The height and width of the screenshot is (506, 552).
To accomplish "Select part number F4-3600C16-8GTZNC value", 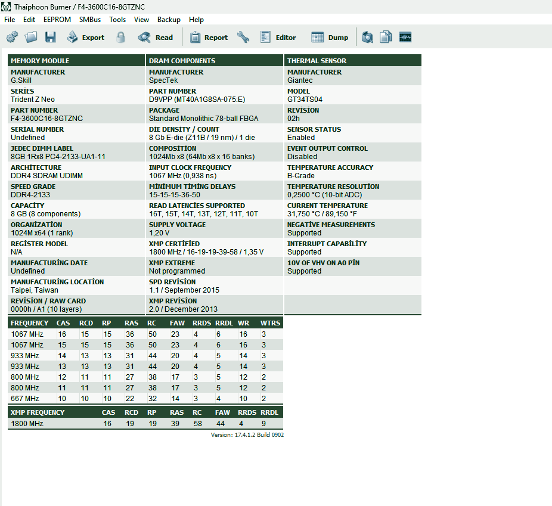I will pyautogui.click(x=47, y=118).
